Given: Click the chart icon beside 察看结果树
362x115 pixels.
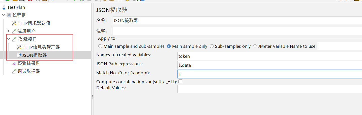Looking at the screenshot, I should pyautogui.click(x=14, y=63).
